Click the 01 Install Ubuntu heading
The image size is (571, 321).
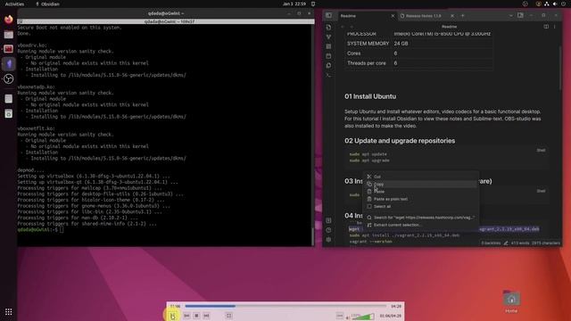[370, 96]
